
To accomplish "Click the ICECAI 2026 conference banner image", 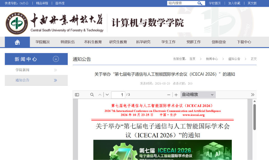I will point(162,150).
